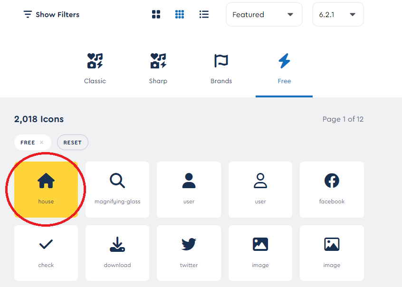Switch to list view layout

(204, 14)
